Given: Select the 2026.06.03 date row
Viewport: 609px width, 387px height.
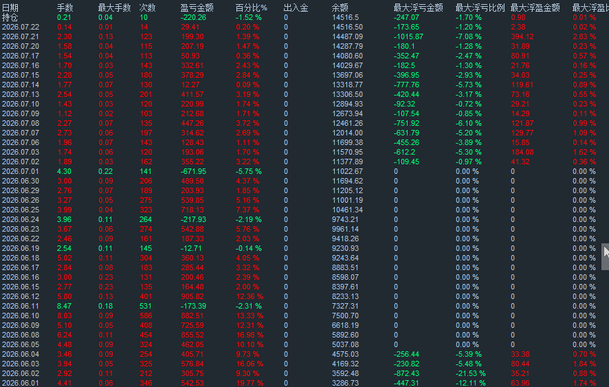Looking at the screenshot, I should click(21, 364).
